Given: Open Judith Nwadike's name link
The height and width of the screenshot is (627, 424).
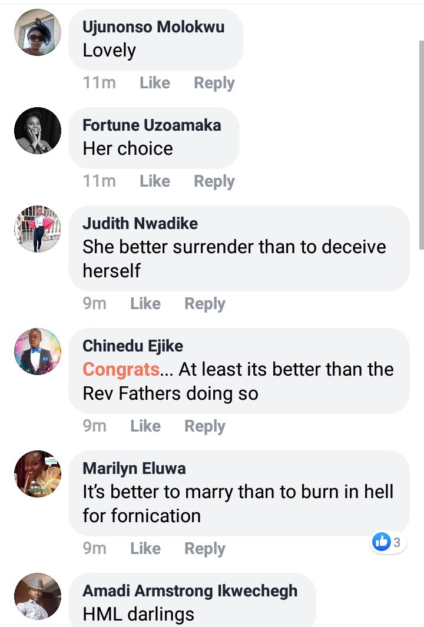Looking at the screenshot, I should [x=140, y=224].
